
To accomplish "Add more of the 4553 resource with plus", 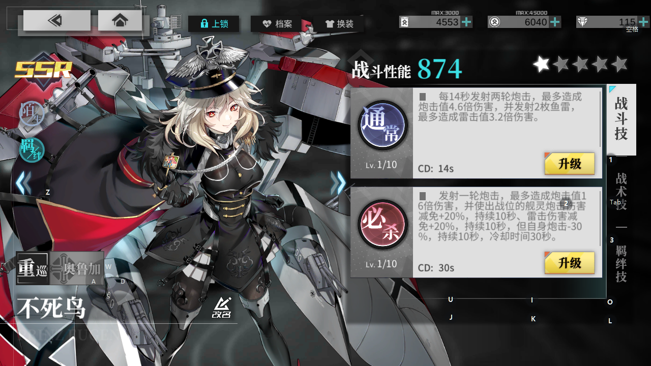I will [x=466, y=22].
